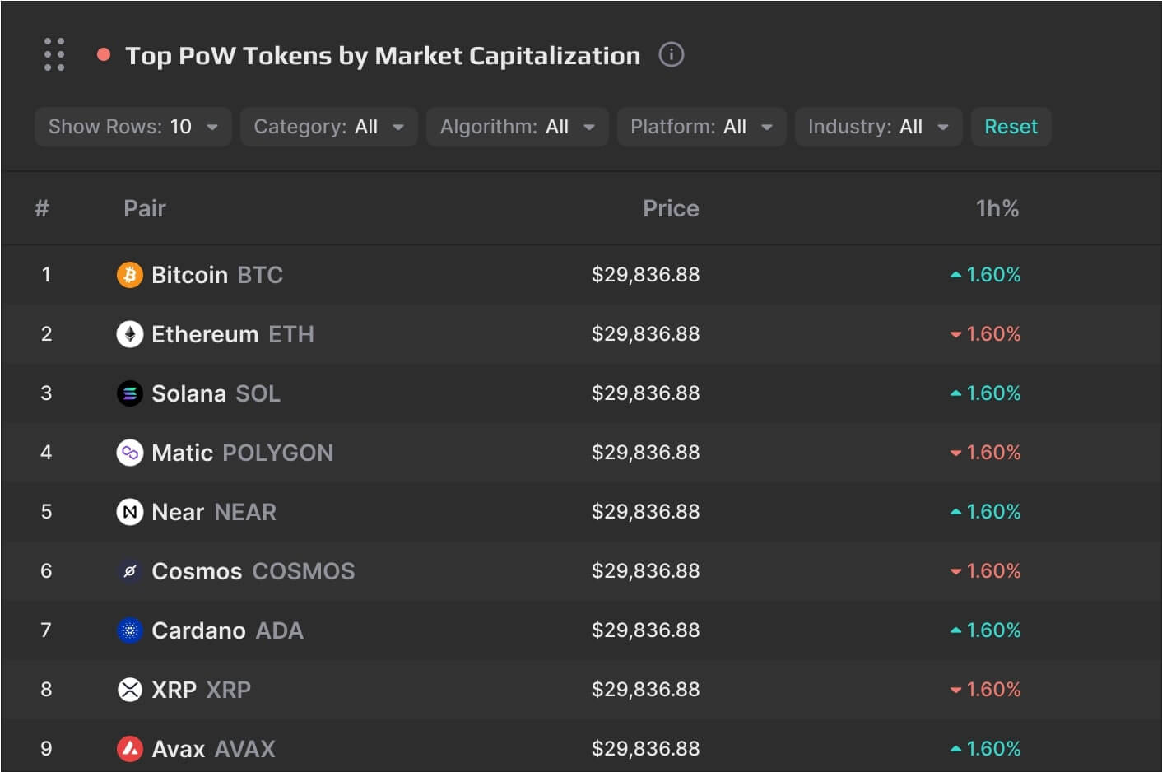The image size is (1162, 772).
Task: Open the Cosmos COSMOS pair row
Action: click(x=253, y=571)
